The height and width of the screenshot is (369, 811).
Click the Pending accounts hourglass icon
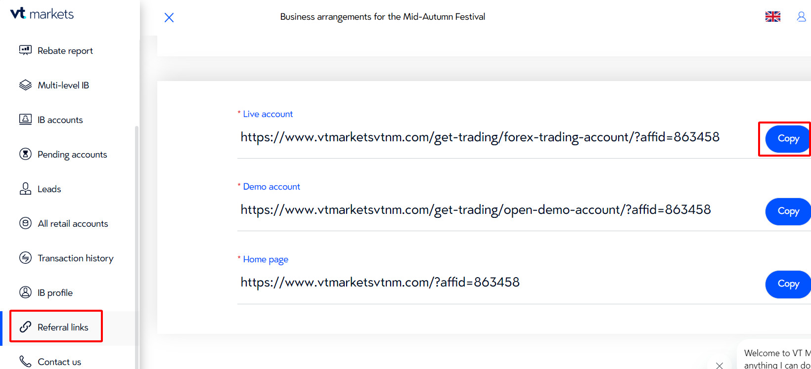point(25,154)
